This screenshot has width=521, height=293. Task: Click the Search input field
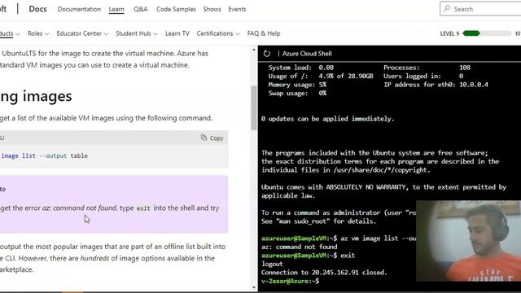[x=480, y=9]
